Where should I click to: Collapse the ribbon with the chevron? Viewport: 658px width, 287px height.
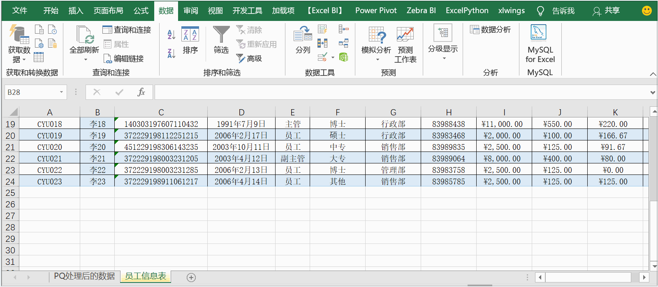[x=653, y=74]
